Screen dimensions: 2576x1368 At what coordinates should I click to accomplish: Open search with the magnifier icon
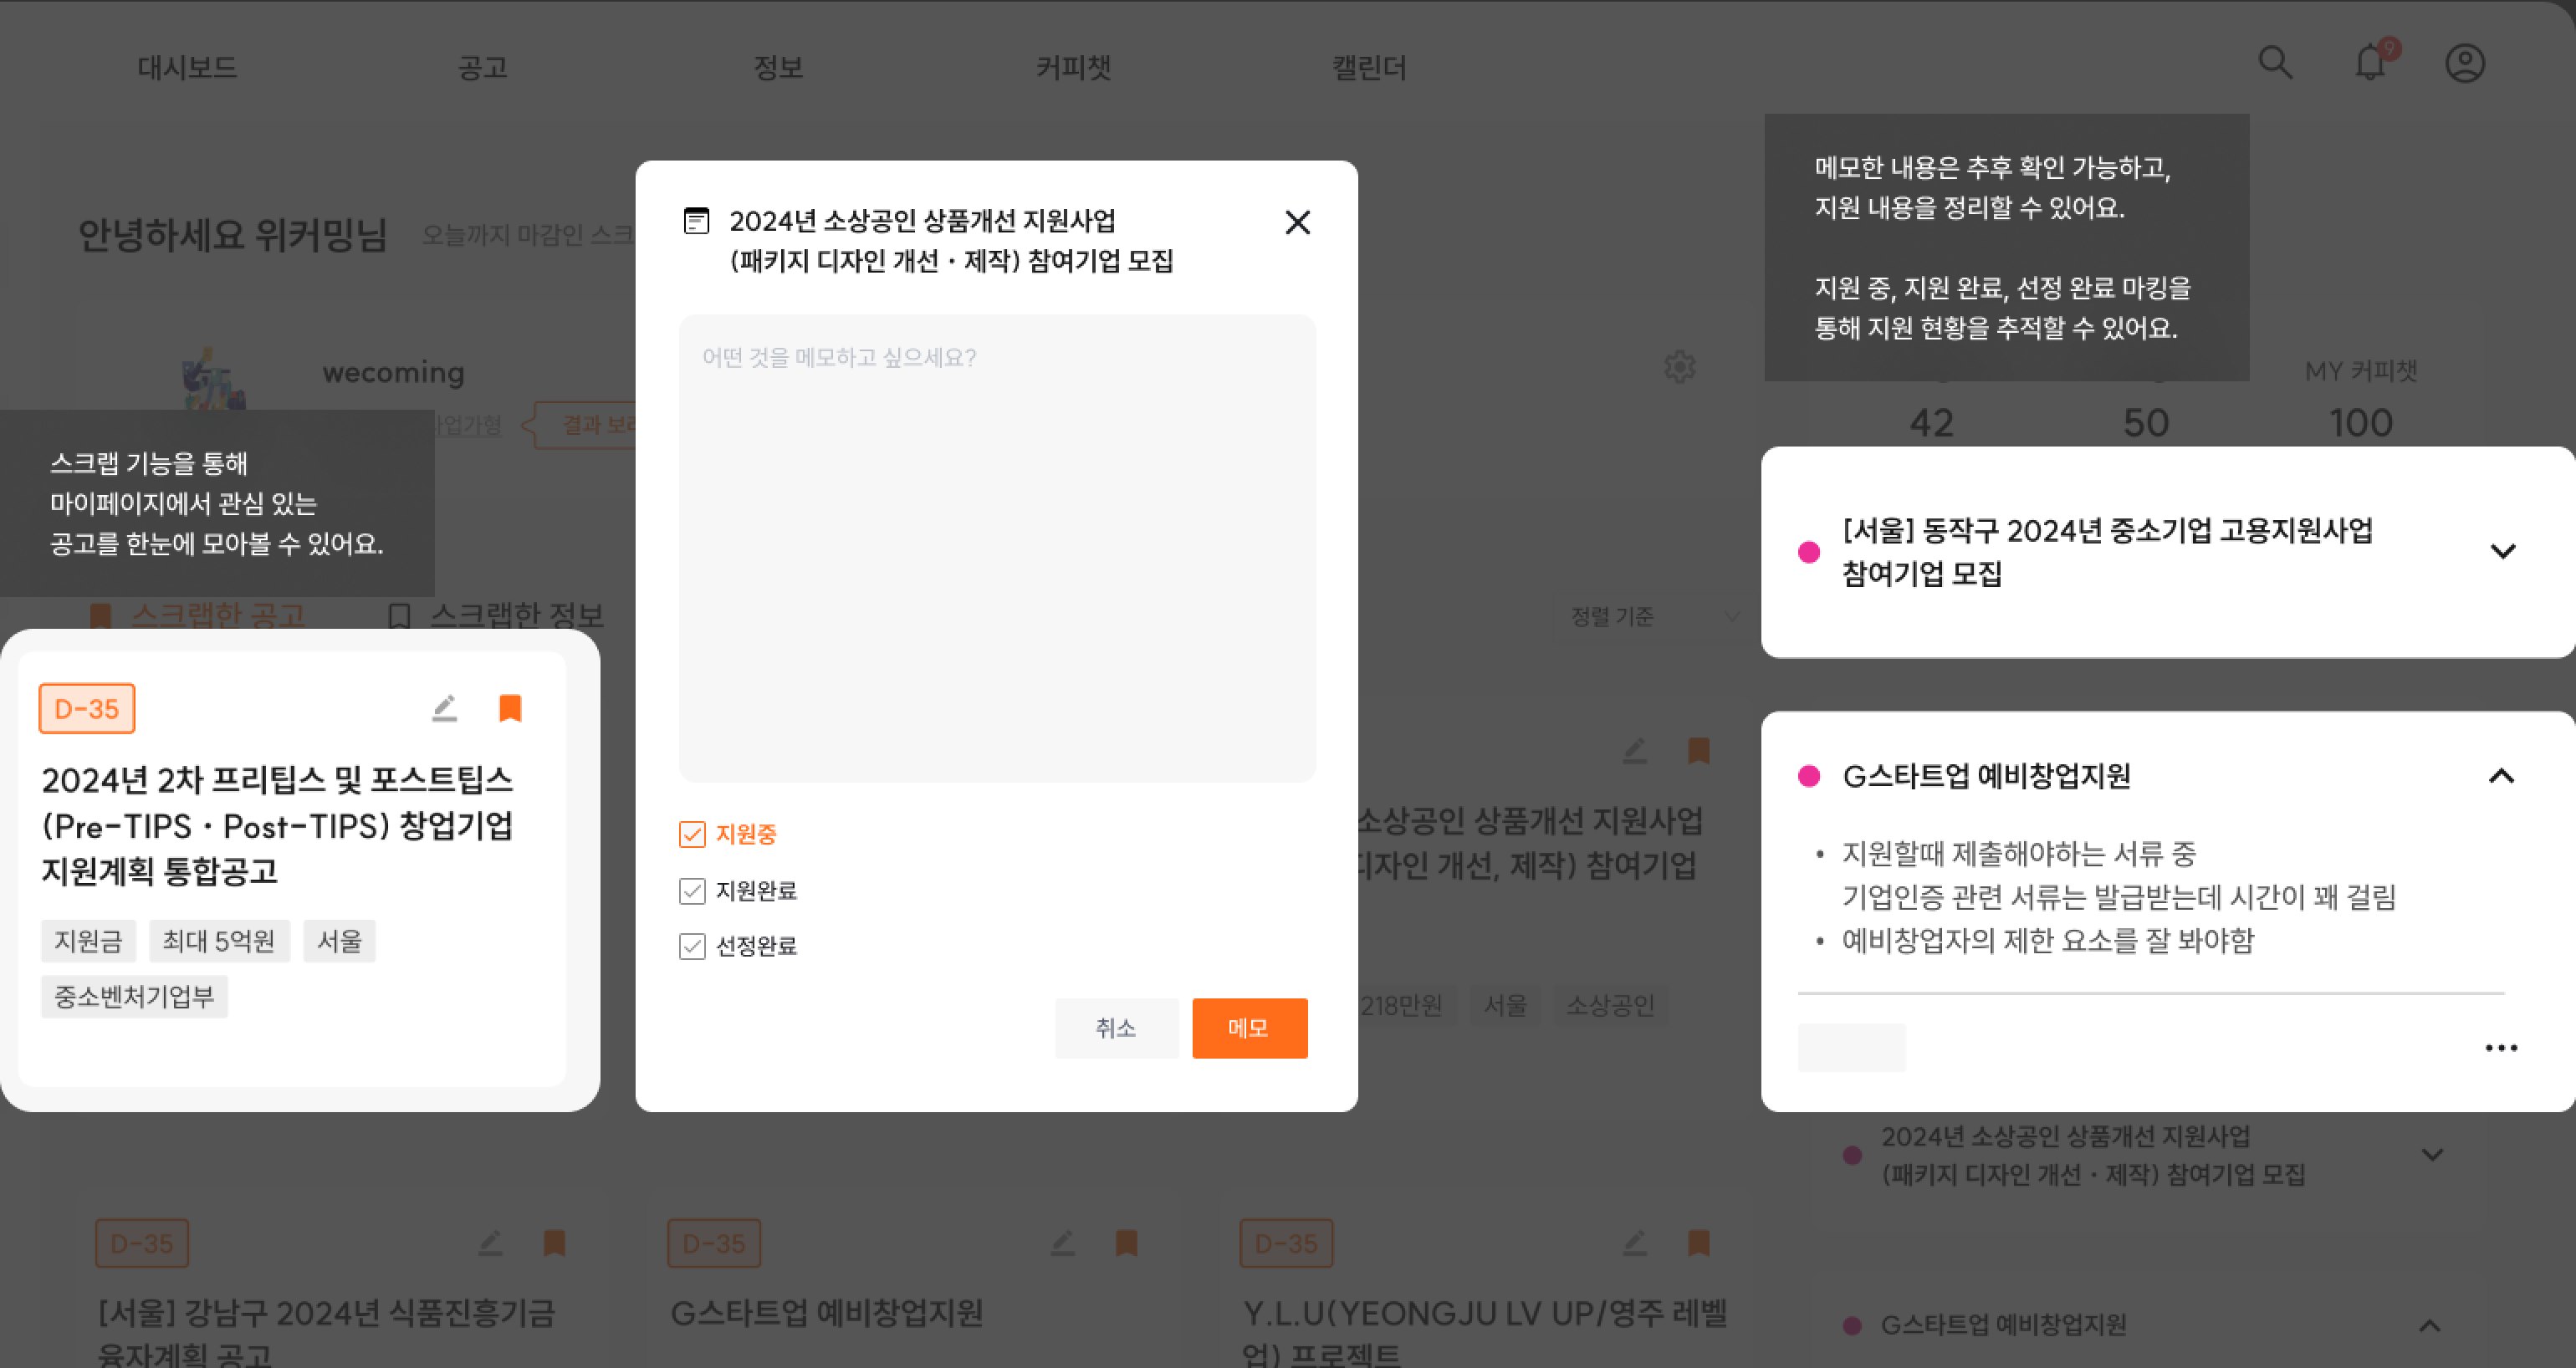pyautogui.click(x=2275, y=63)
